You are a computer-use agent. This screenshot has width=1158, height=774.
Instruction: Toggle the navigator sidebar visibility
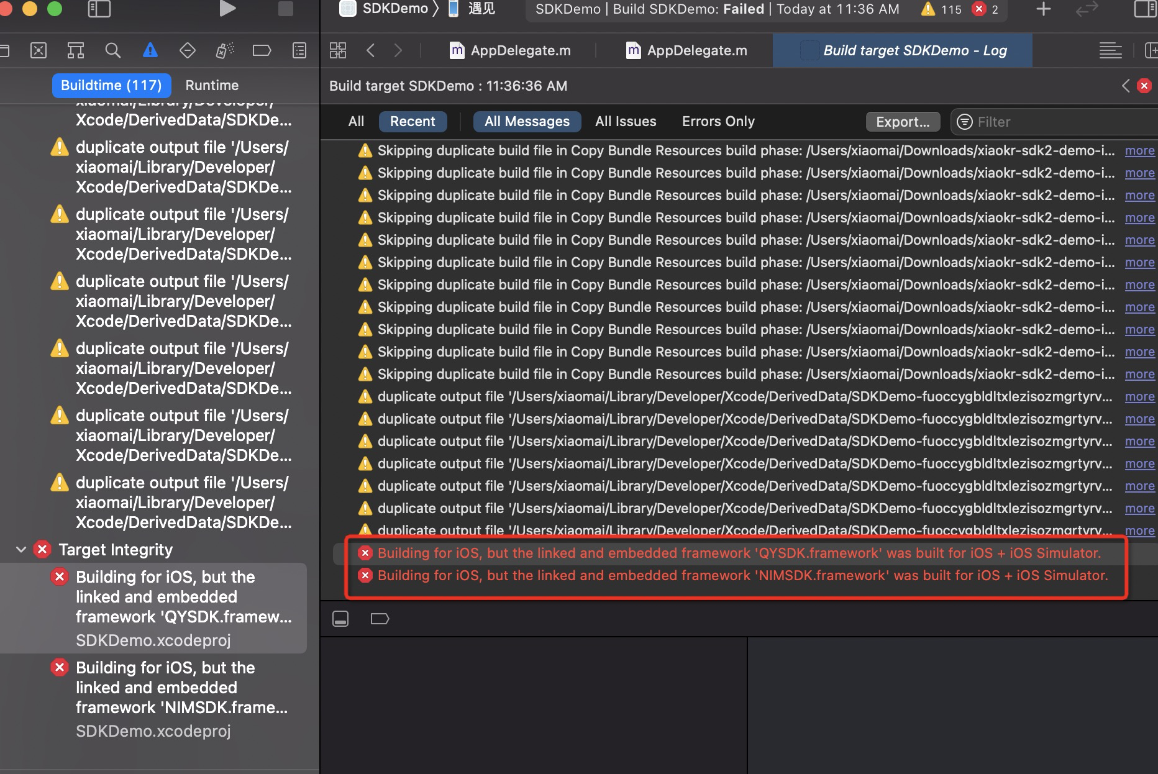tap(99, 9)
